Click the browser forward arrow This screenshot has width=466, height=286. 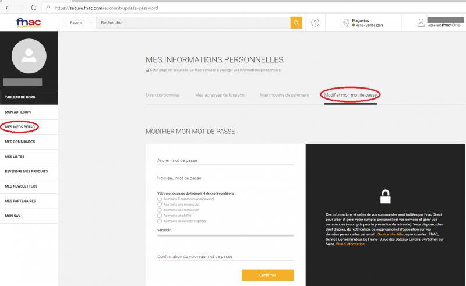pyautogui.click(x=21, y=8)
